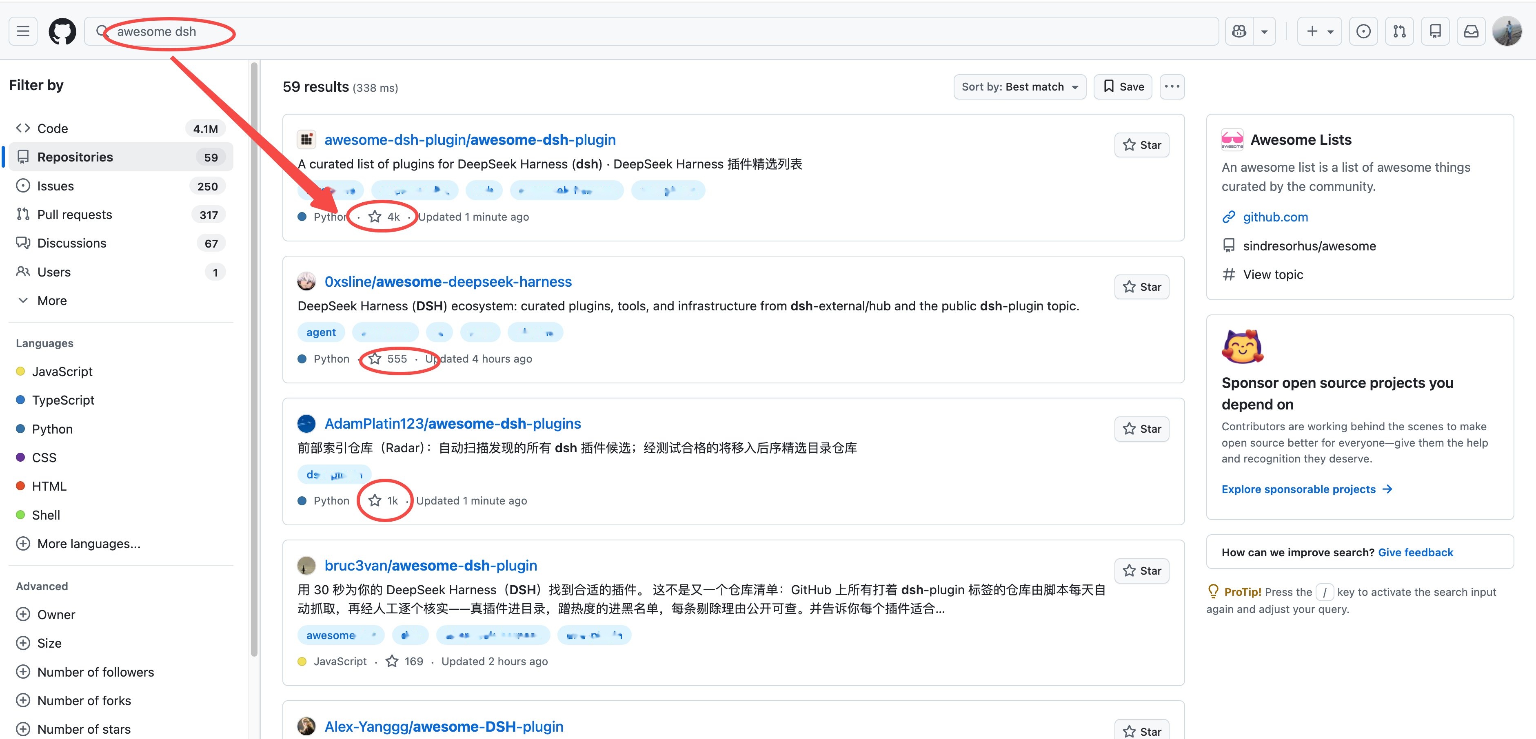Star the awesome-dsh-plugin/awesome-dsh-plugin repository

1141,145
